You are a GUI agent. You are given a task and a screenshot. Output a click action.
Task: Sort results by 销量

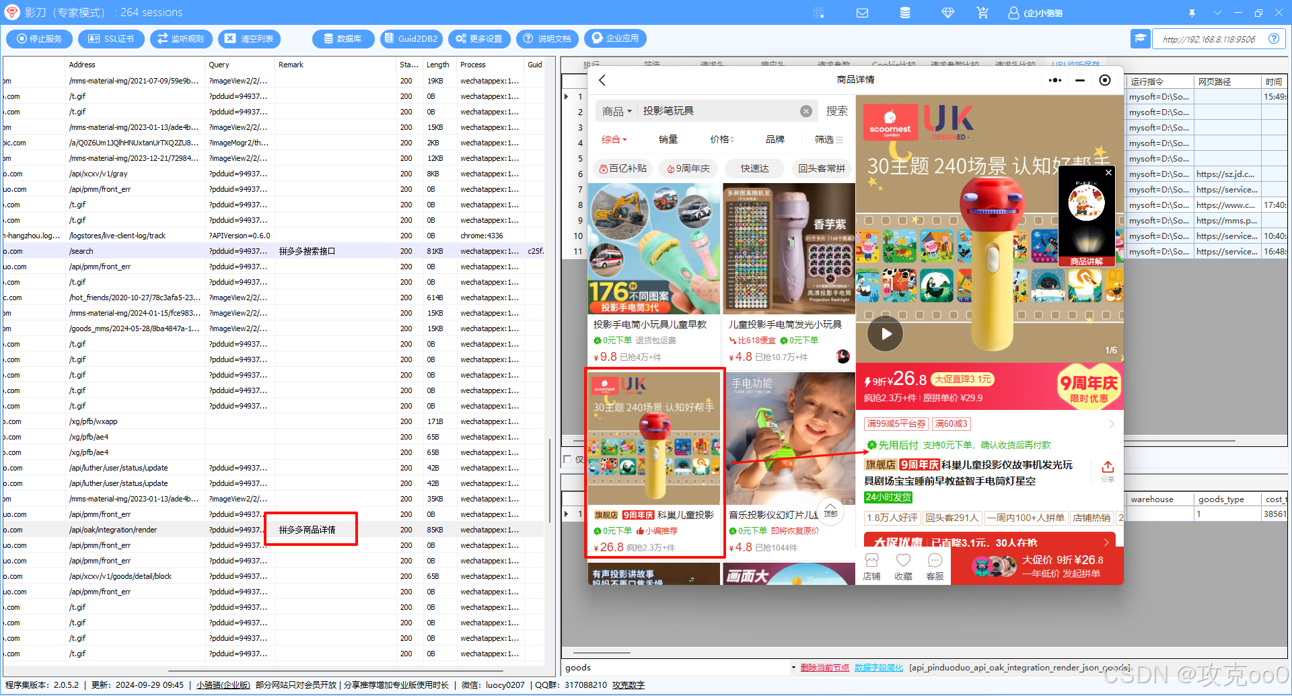point(668,139)
